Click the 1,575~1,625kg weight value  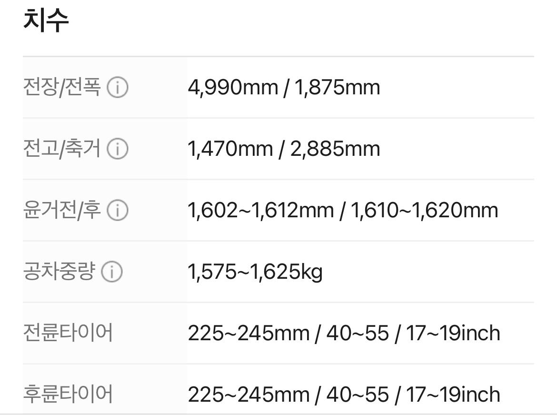(255, 272)
